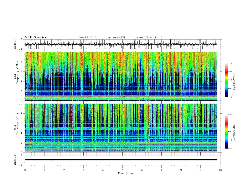Click the "-3" tick on ch.1 colorbar

click(x=231, y=63)
